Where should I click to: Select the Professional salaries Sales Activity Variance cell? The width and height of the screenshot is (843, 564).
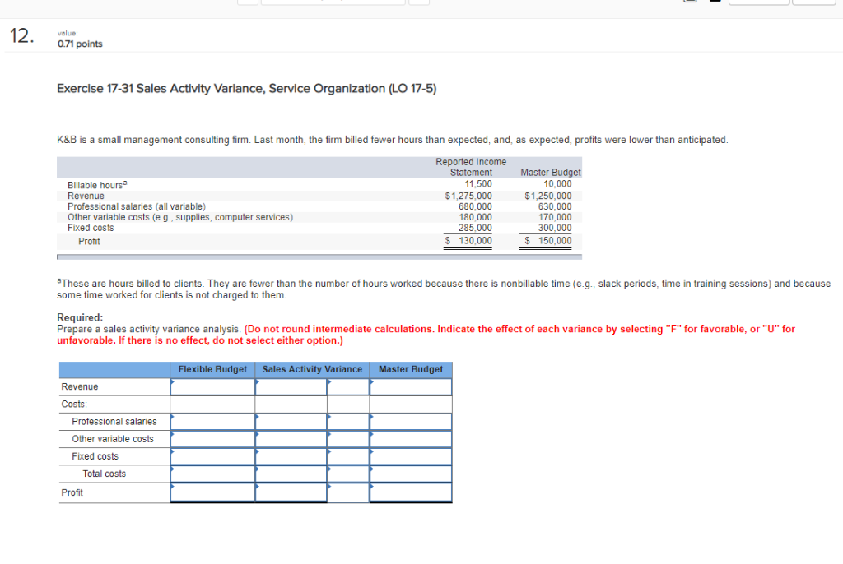click(291, 421)
